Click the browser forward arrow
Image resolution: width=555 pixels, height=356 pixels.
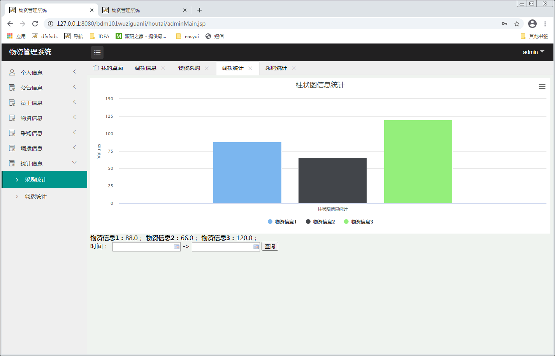(x=23, y=24)
